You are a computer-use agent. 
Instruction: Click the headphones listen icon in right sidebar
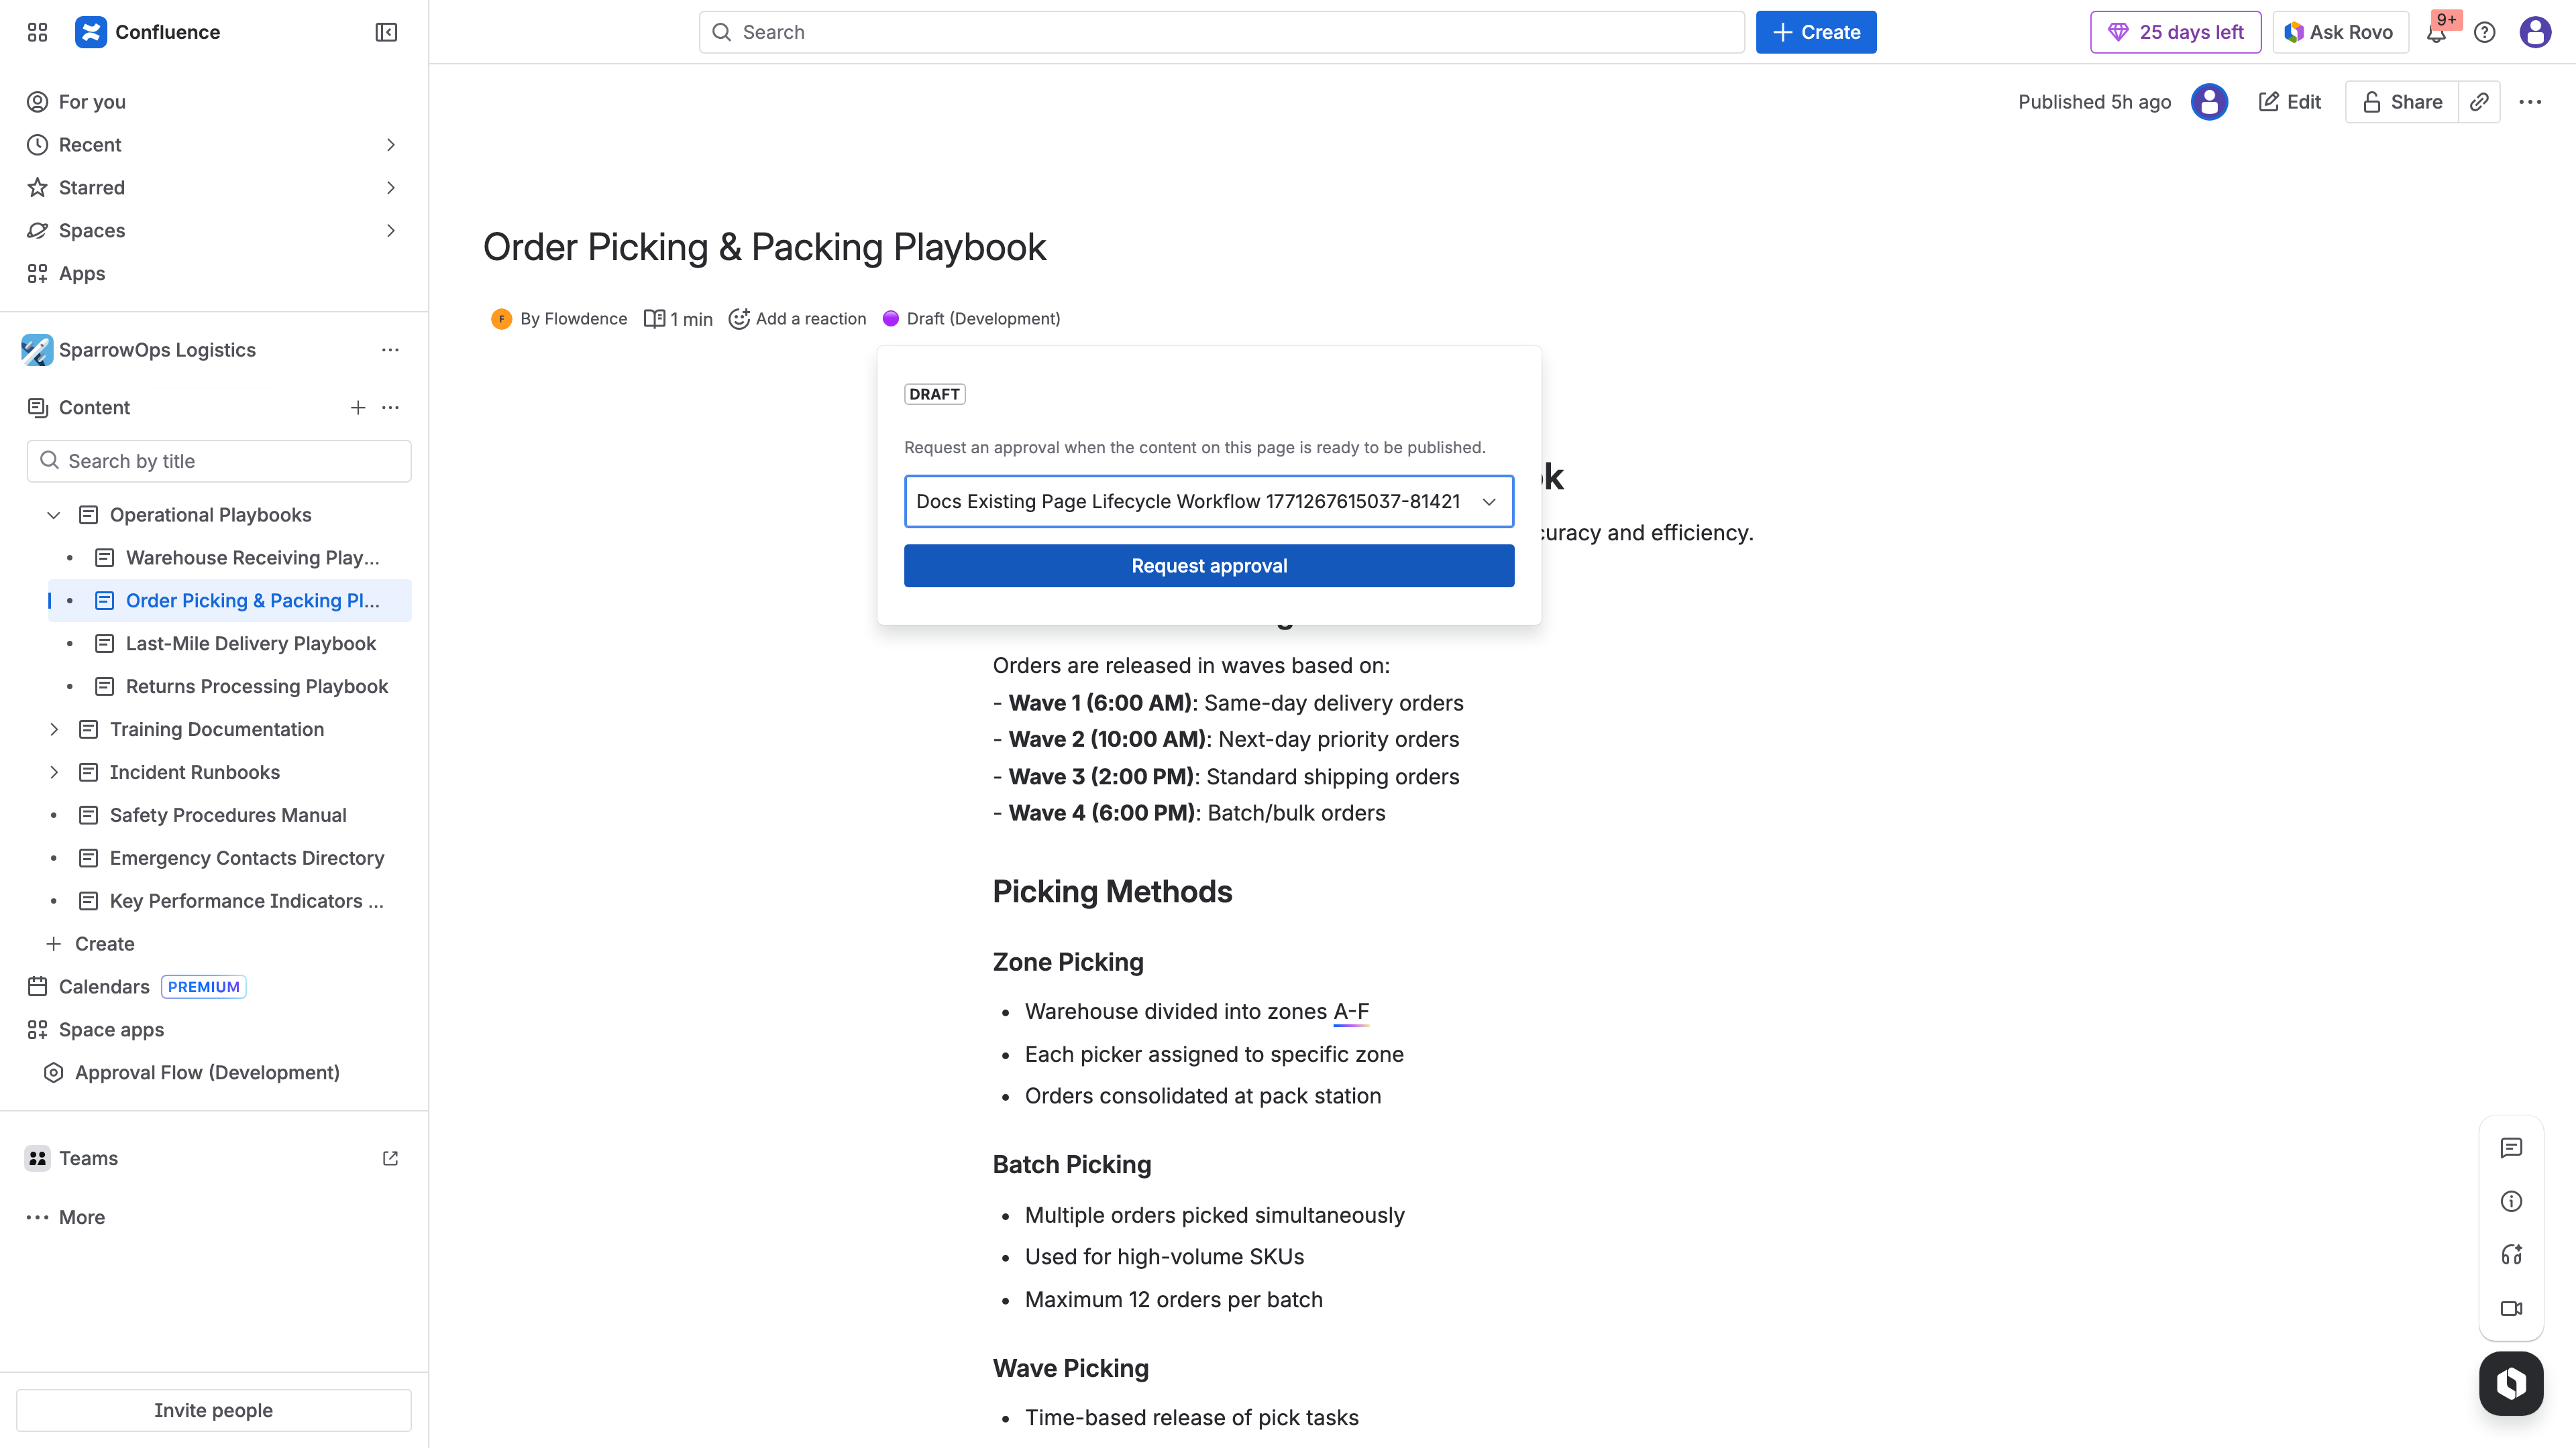[x=2511, y=1255]
